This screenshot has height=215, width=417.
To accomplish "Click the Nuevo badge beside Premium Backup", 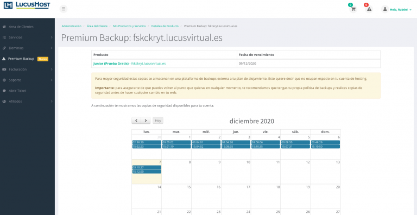I will pyautogui.click(x=43, y=59).
